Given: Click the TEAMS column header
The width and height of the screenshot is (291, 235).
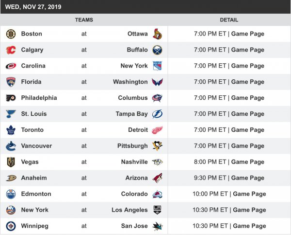Looking at the screenshot, I should click(84, 20).
